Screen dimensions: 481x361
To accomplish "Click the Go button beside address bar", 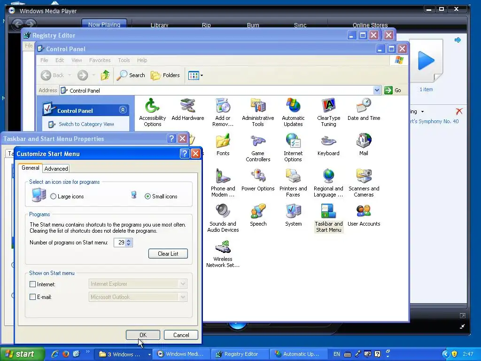I will 393,90.
